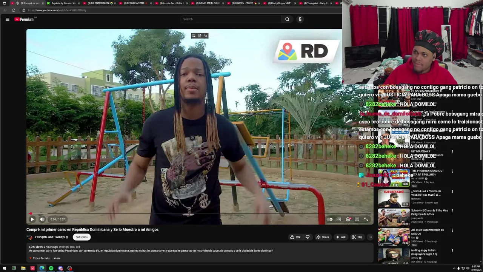Mute the video volume
Screen dimensions: 483x272
[x=42, y=219]
